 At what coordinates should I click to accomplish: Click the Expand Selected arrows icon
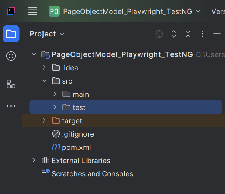click(174, 34)
